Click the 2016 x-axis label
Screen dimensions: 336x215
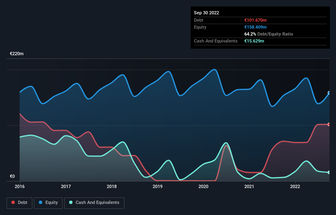pyautogui.click(x=20, y=186)
